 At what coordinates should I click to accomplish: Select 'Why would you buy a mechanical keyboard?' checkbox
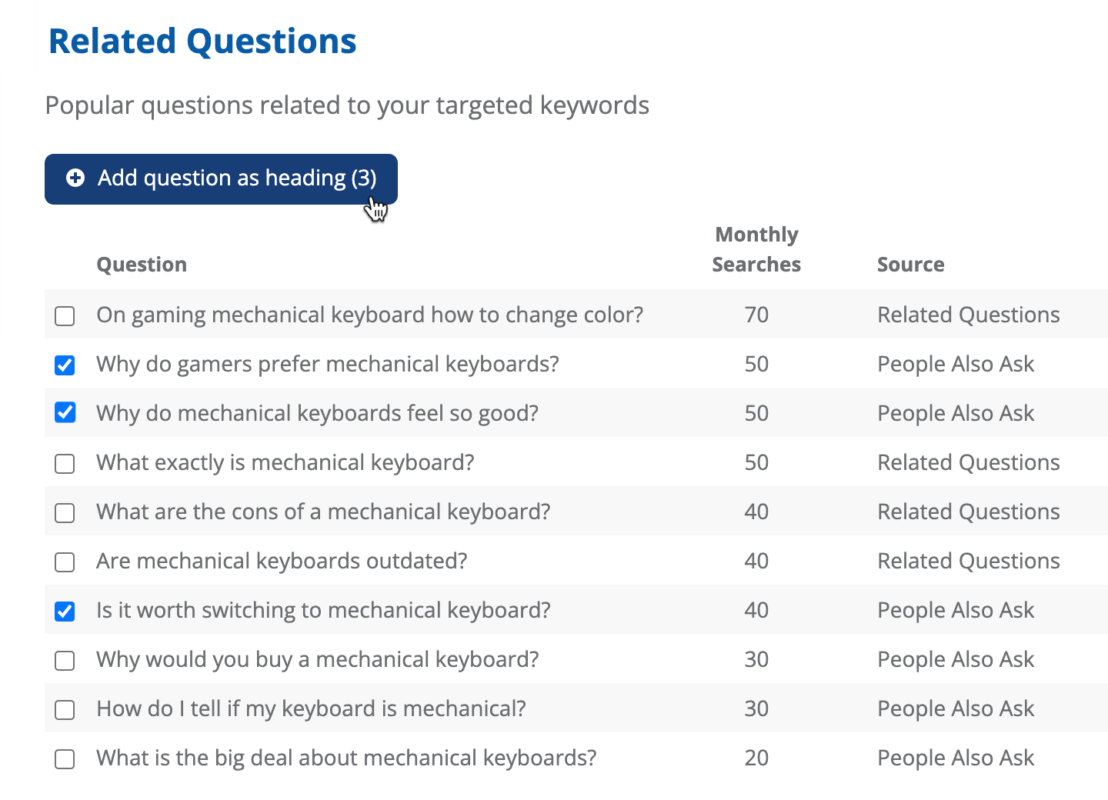(x=65, y=661)
